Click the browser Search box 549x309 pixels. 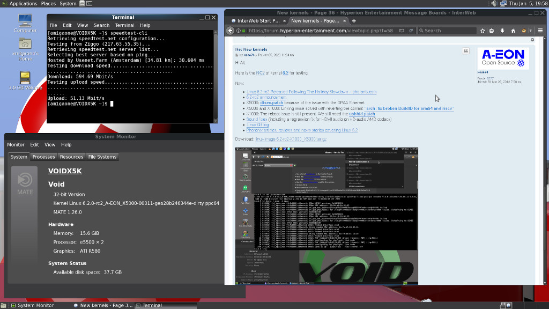click(447, 31)
